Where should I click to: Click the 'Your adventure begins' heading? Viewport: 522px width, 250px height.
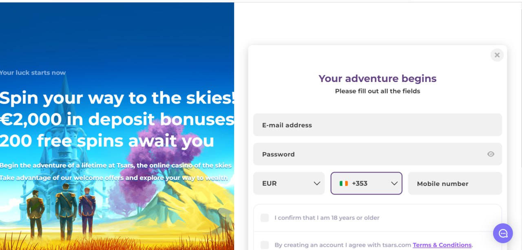[x=377, y=78]
